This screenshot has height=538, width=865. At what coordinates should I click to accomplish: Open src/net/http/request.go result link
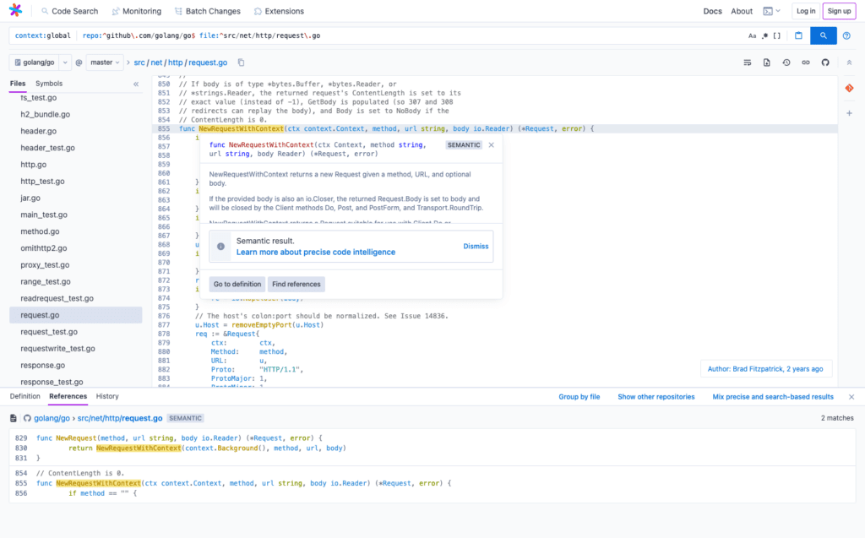120,418
